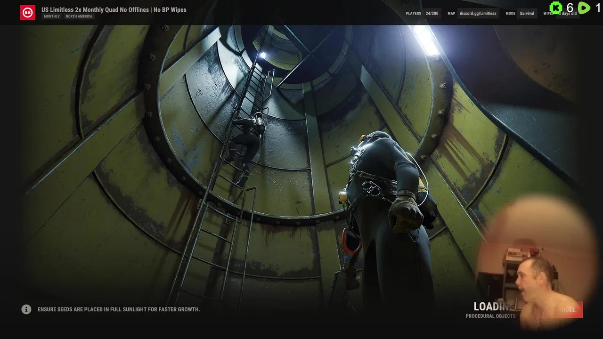Screen dimensions: 603x339
Task: Click the NORTH AMERICA server tag
Action: point(79,16)
